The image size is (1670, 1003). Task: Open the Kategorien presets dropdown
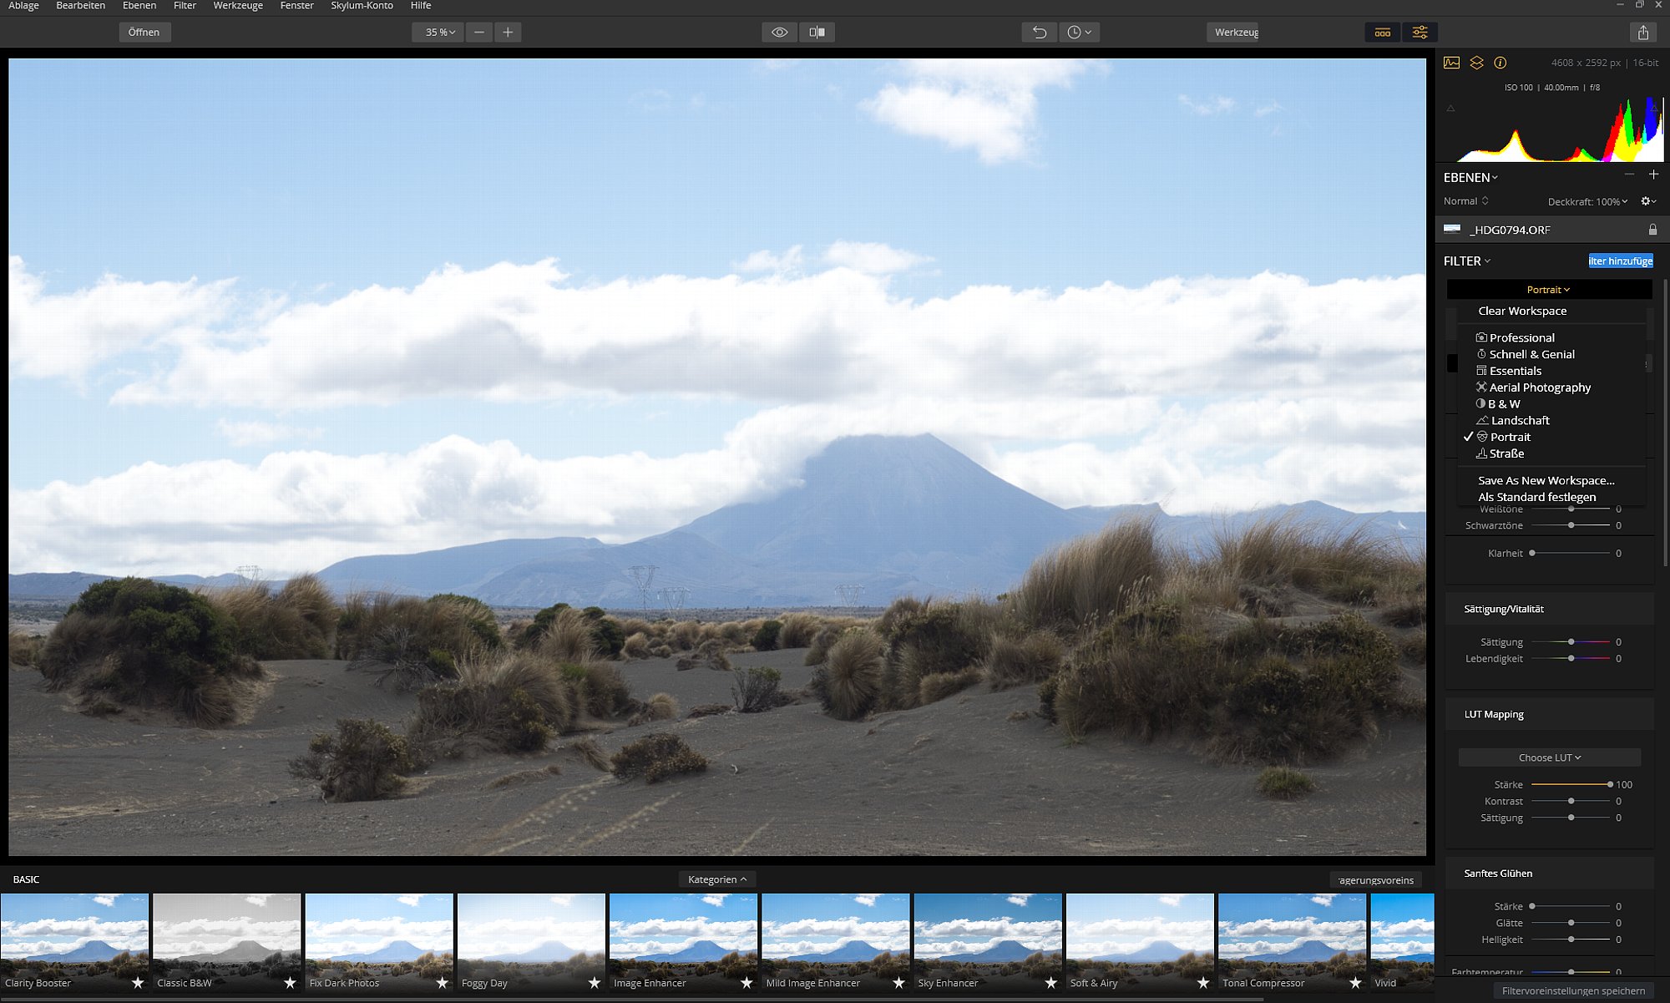tap(716, 879)
